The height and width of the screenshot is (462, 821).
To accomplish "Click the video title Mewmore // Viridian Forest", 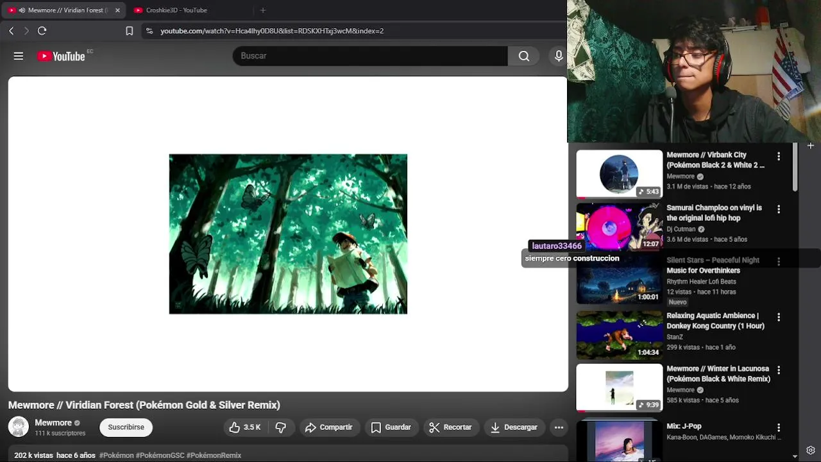I will pyautogui.click(x=144, y=405).
